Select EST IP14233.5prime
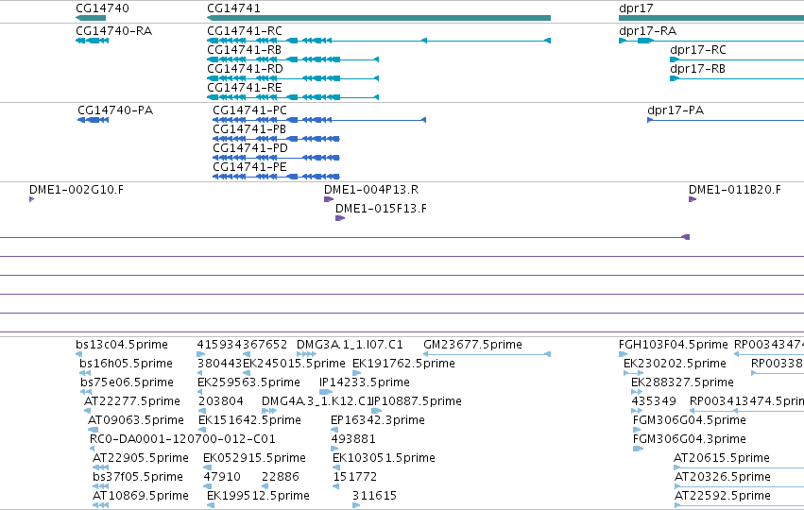 tap(364, 382)
